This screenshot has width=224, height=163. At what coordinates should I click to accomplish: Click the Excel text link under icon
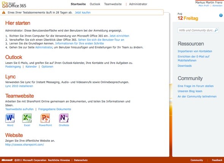(27, 125)
